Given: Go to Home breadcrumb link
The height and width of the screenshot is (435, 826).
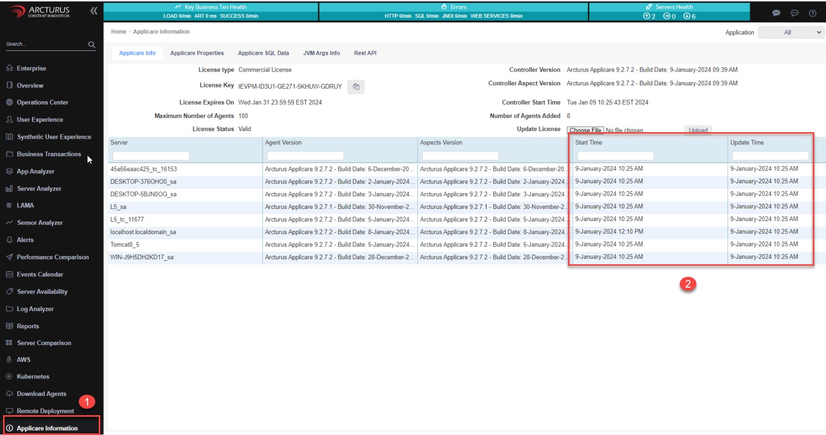Looking at the screenshot, I should pyautogui.click(x=119, y=32).
